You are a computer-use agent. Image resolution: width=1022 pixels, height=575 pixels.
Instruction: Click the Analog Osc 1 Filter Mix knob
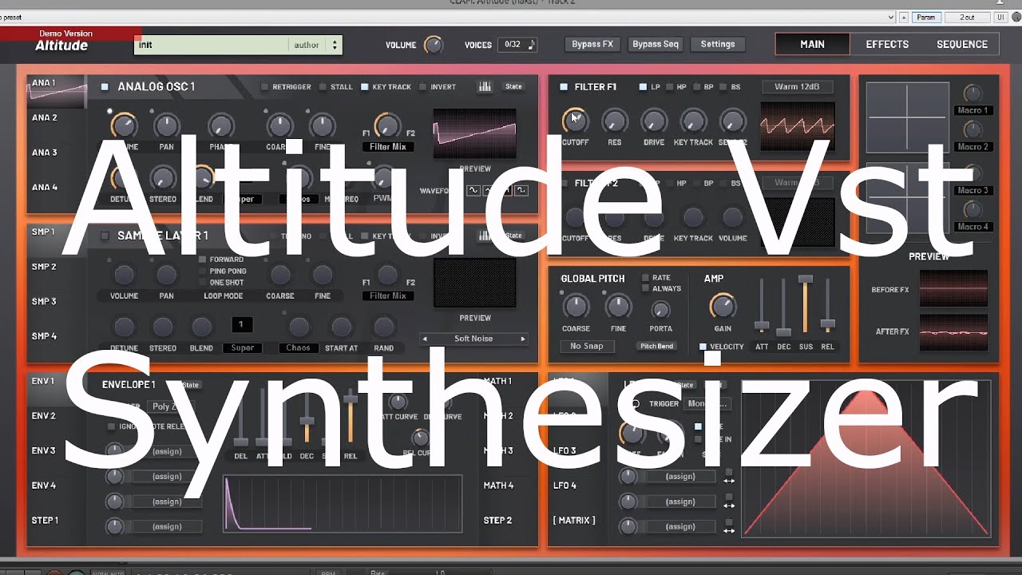(387, 125)
